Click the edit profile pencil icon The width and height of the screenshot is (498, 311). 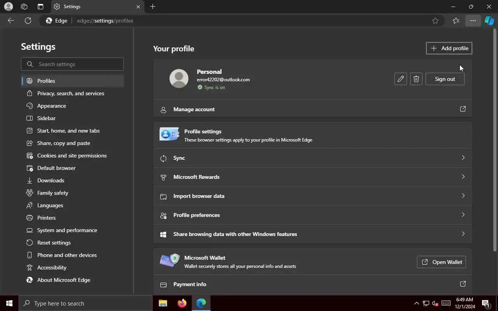[400, 79]
